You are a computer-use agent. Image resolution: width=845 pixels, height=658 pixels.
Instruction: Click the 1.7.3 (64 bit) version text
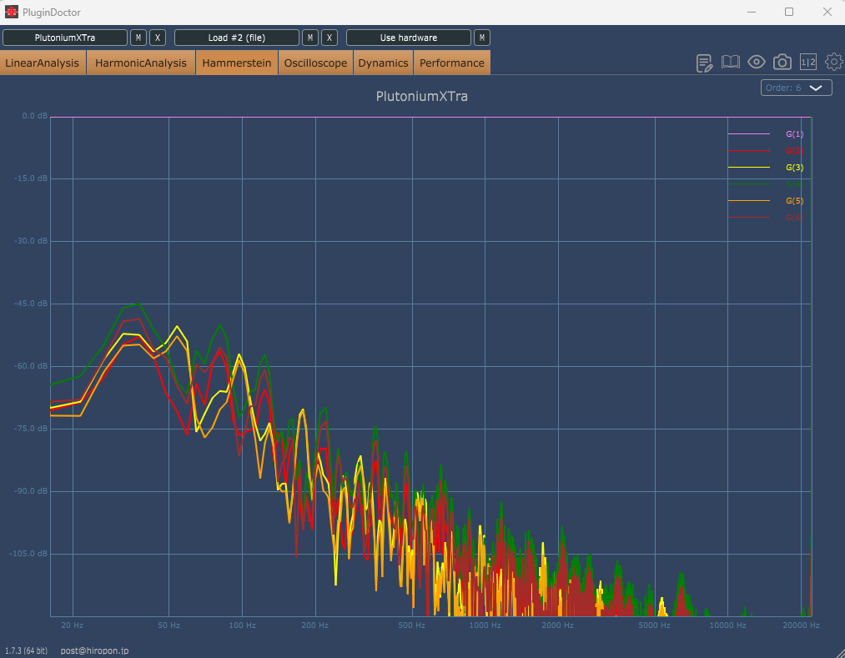click(26, 651)
